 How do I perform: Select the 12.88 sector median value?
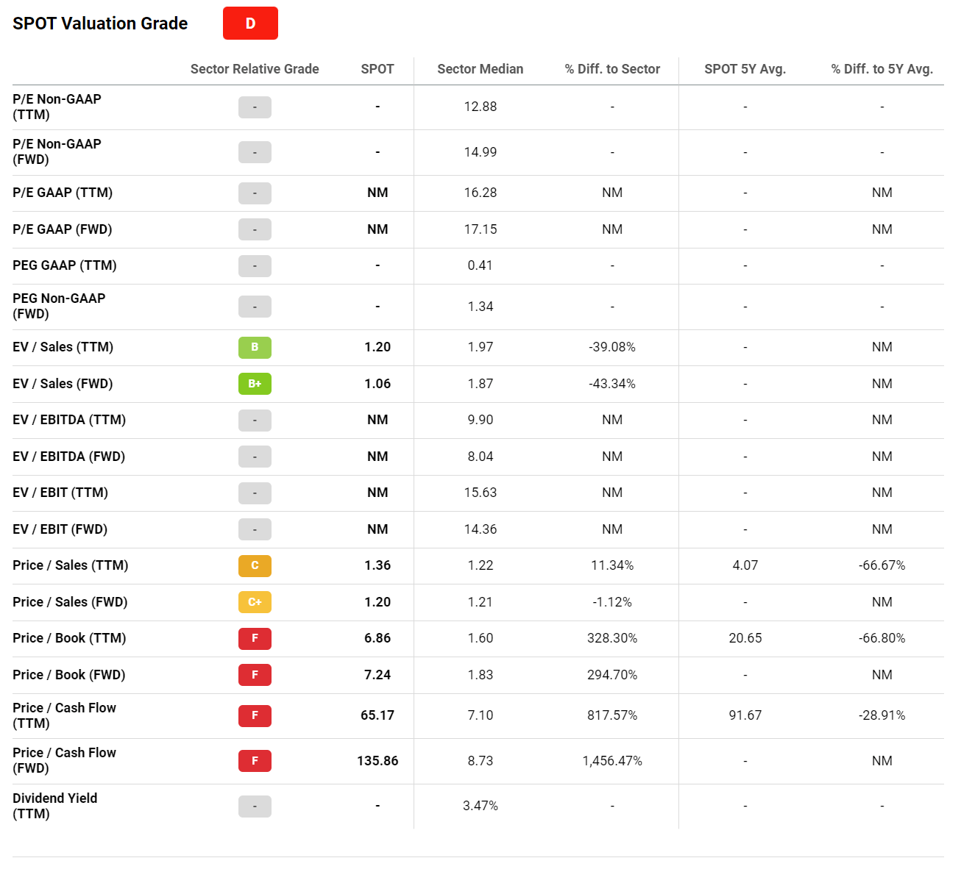click(480, 107)
